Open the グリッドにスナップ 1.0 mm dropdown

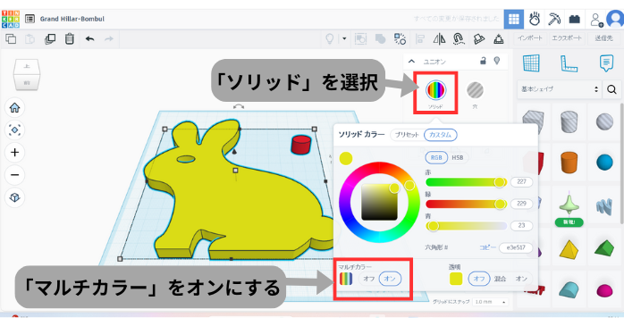click(491, 302)
